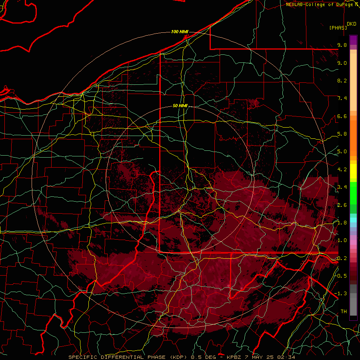
Task: Select the 1.0 value on the color scale
Action: 342,240
